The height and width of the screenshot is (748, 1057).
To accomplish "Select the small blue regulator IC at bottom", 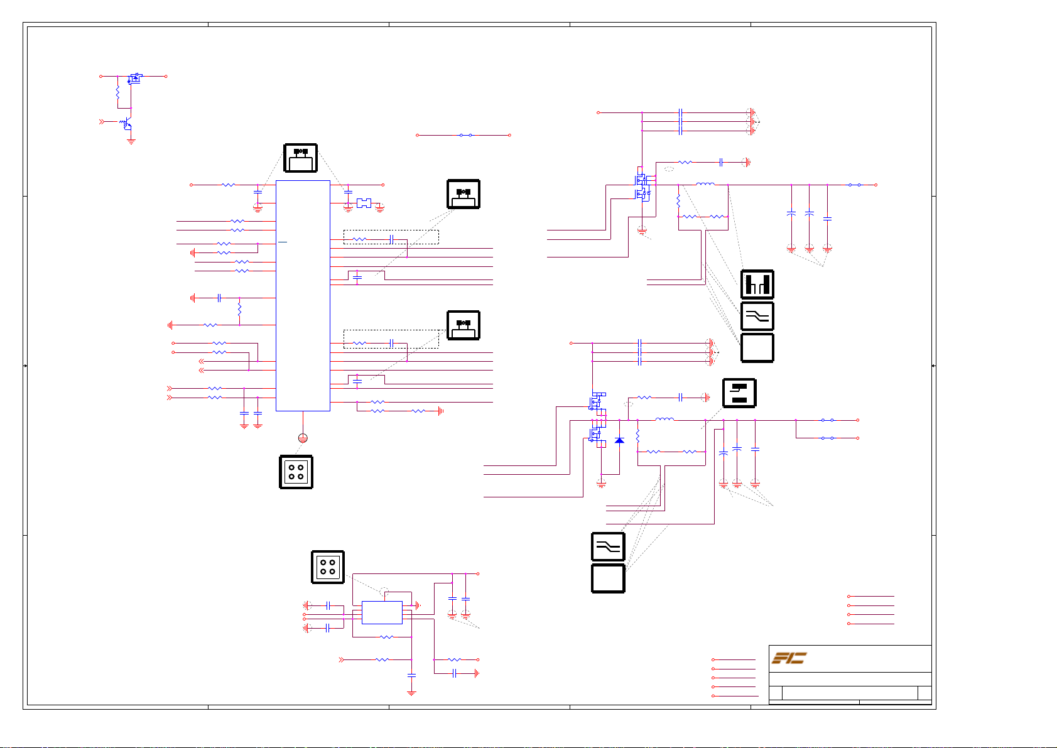I will pyautogui.click(x=382, y=612).
